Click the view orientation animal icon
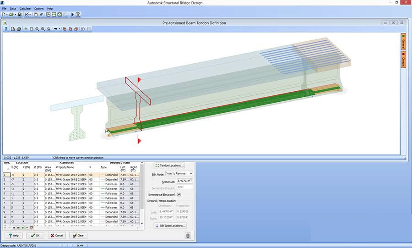412x248 pixels. [55, 29]
